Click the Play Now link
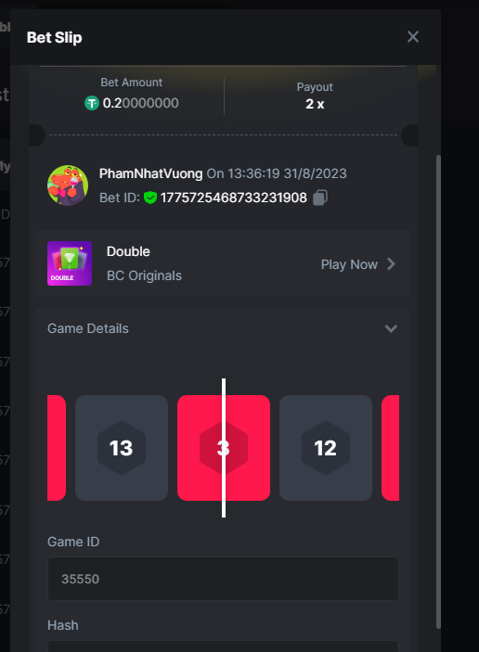The width and height of the screenshot is (479, 652). coord(349,264)
